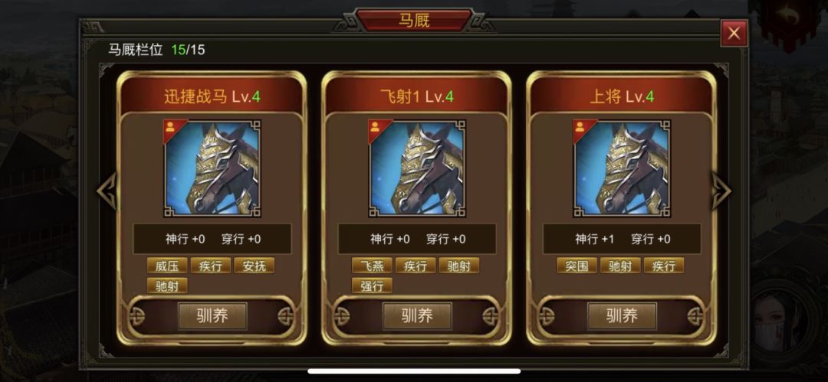Tap the 迅捷战马 horse portrait
Viewport: 828px width, 382px height.
coord(212,168)
